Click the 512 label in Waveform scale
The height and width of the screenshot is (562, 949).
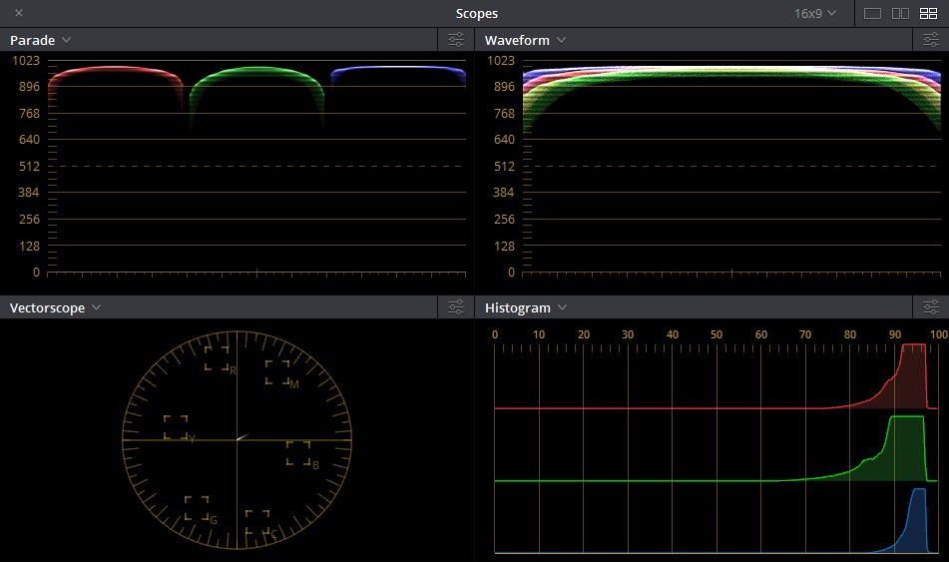504,166
